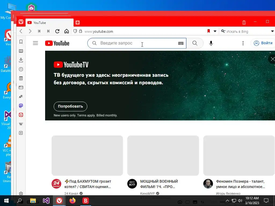This screenshot has width=275, height=206.
Task: Go forward to the next page
Action: pos(30,31)
